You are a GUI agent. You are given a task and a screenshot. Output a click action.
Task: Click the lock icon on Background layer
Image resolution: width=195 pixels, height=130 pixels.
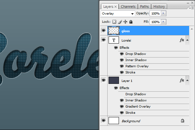[182, 121]
